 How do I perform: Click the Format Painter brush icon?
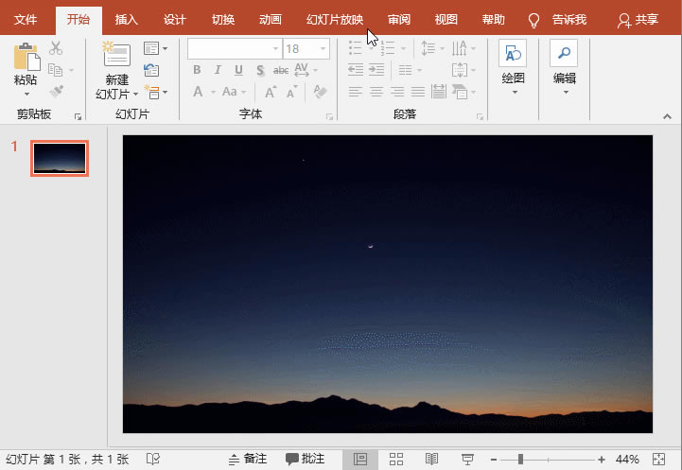coord(56,92)
